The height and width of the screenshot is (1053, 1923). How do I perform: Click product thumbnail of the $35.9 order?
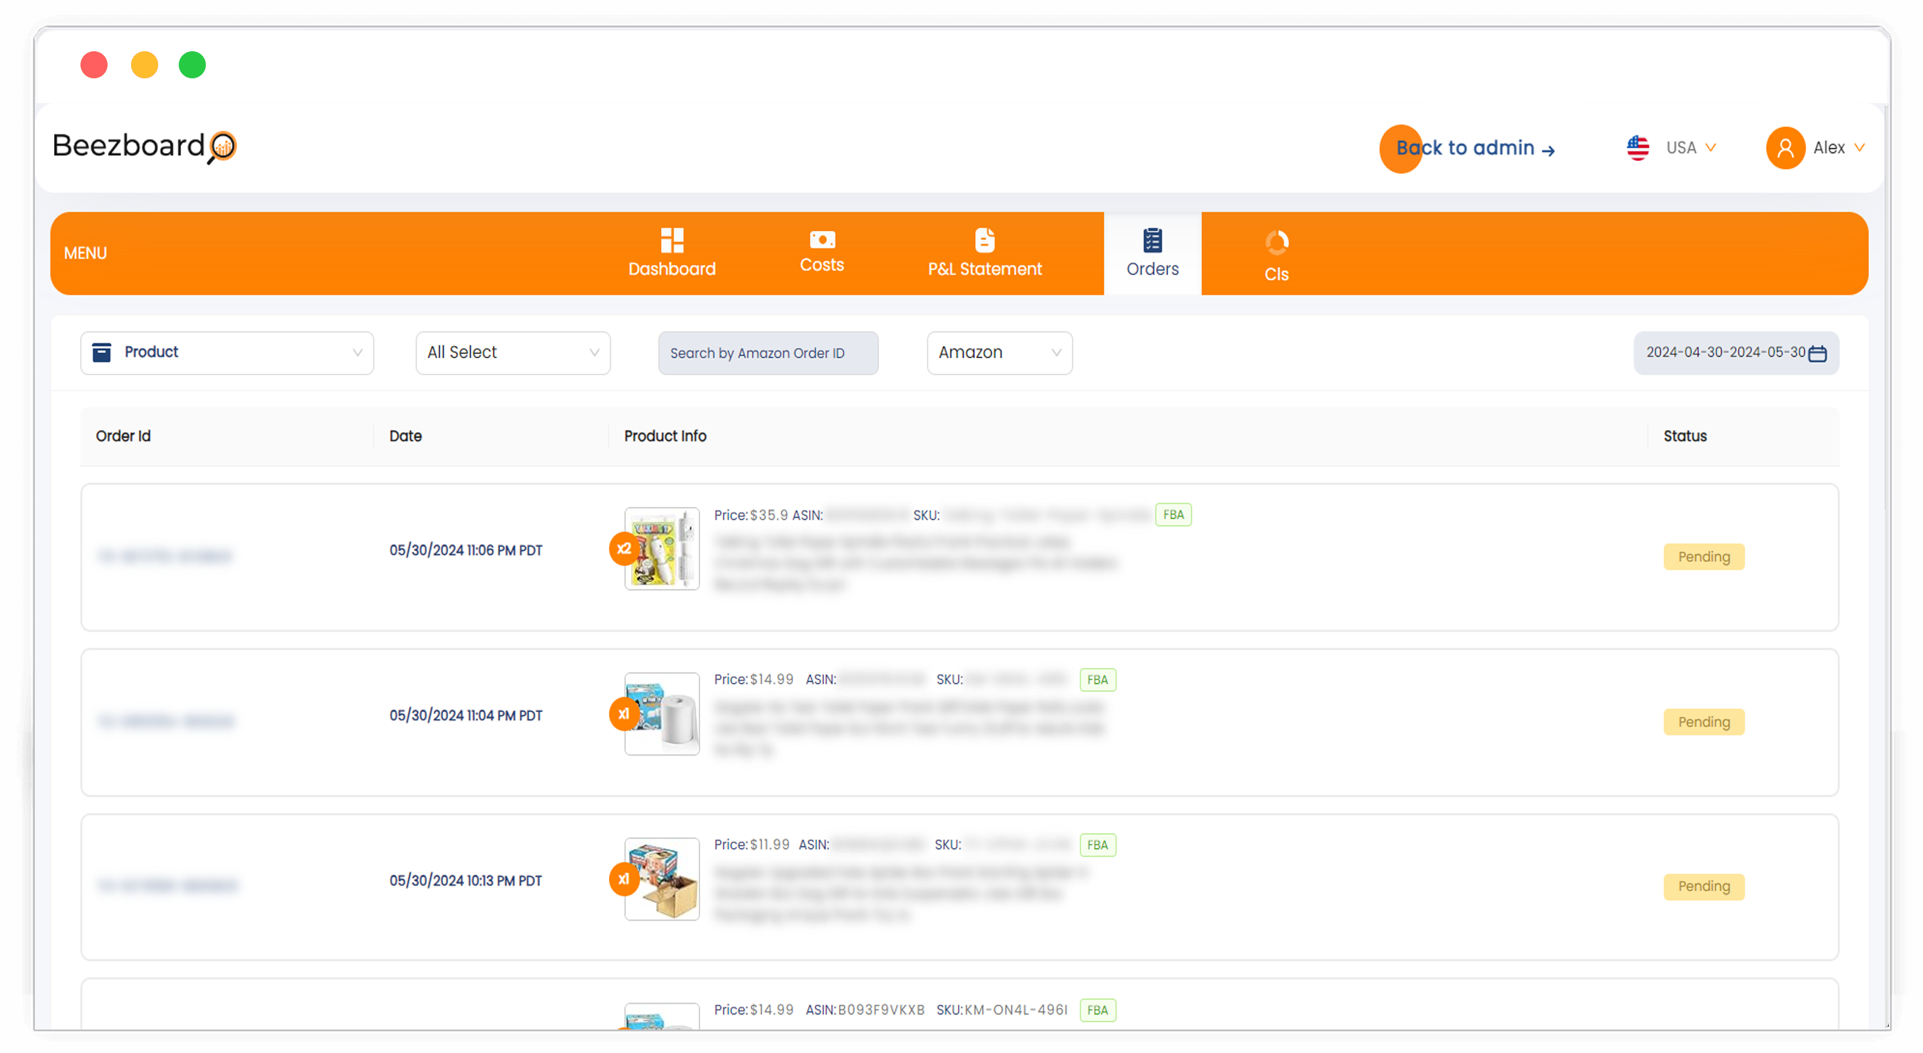(662, 548)
